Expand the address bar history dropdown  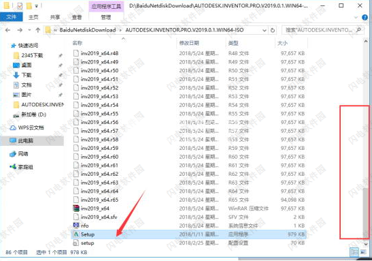[x=265, y=30]
